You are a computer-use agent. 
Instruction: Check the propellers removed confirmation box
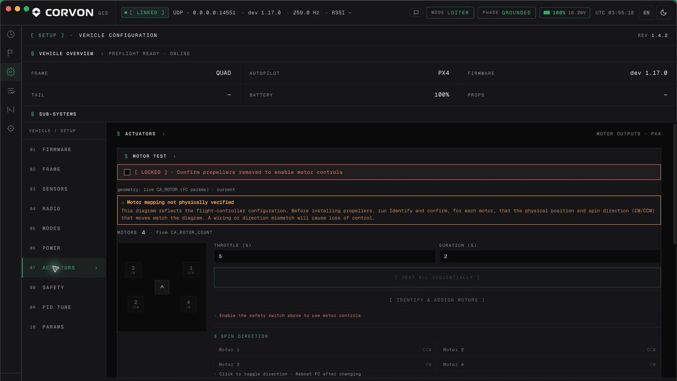coord(127,172)
